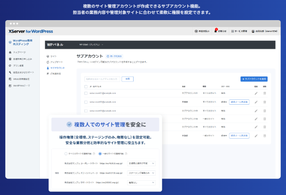Click the サブアカウントを追加 button
286x195 pixels.
coord(254,79)
